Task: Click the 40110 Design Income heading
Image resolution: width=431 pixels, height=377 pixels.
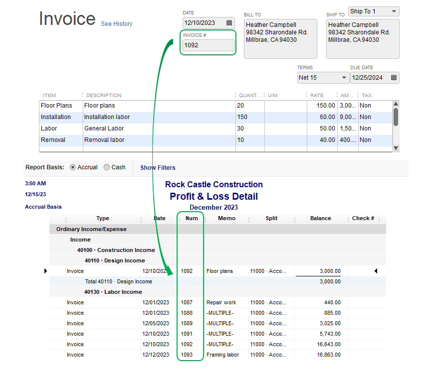Action: (x=115, y=260)
